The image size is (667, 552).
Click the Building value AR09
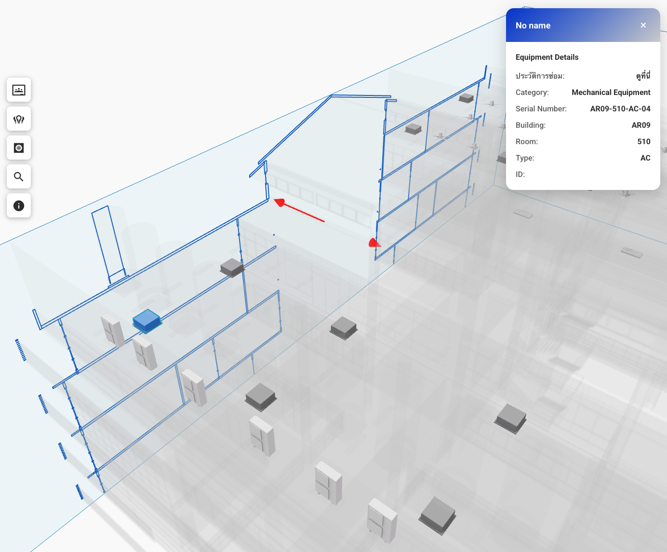[x=640, y=125]
